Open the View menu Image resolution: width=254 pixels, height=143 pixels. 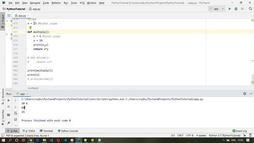(x=25, y=3)
